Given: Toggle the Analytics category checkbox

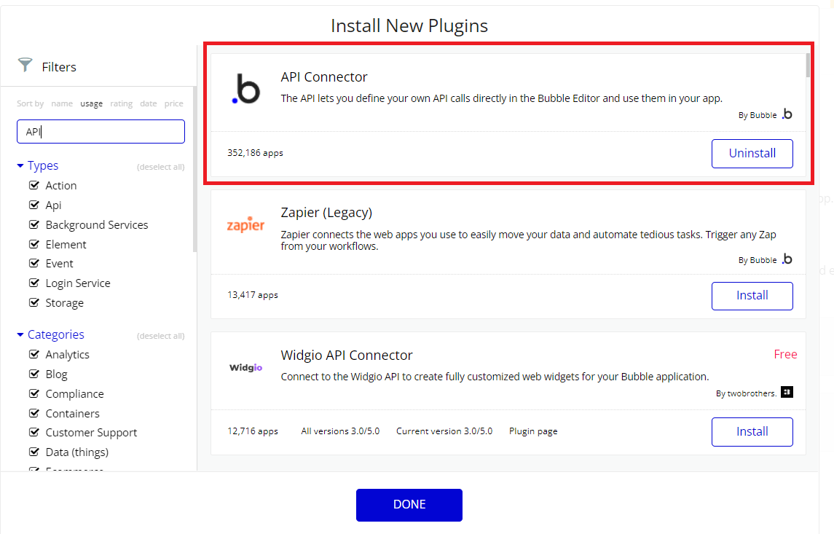Looking at the screenshot, I should tap(34, 354).
